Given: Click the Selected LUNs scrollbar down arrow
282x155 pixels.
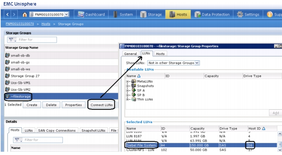Looking at the screenshot, I should (x=280, y=150).
